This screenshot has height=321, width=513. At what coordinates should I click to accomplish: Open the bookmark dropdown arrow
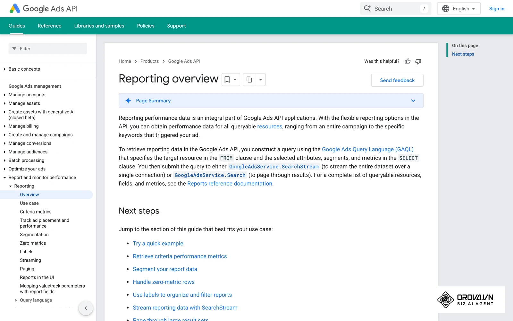coord(235,80)
